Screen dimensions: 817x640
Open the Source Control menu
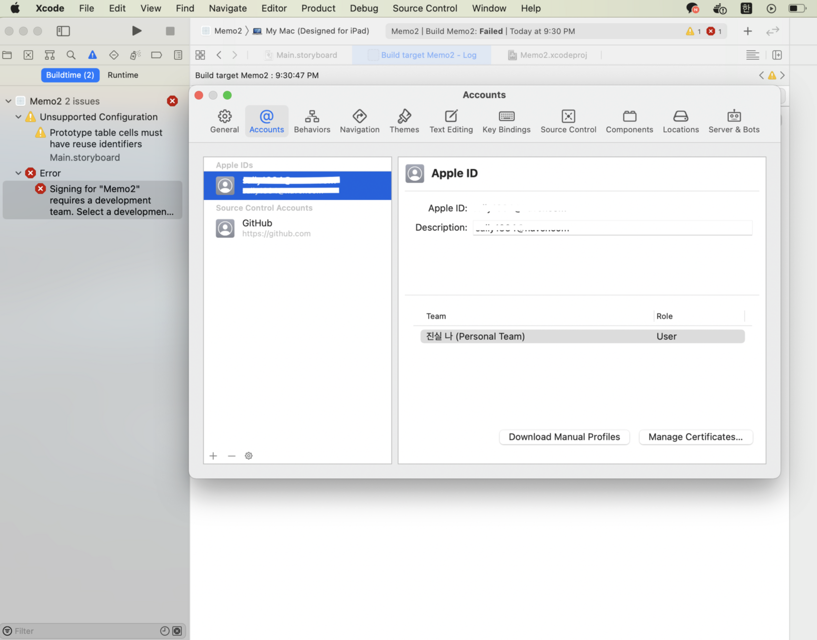click(424, 8)
